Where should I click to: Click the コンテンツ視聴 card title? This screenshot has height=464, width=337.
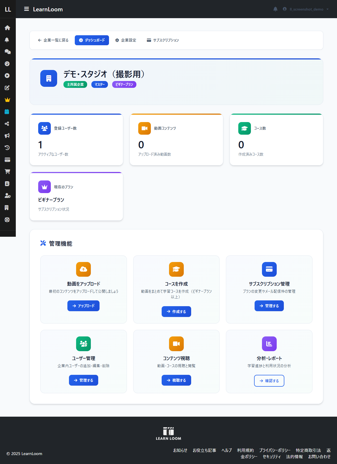point(176,359)
